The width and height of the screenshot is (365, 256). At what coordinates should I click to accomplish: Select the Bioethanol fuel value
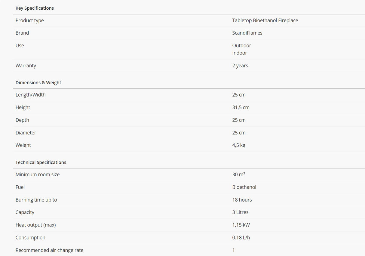coord(244,187)
